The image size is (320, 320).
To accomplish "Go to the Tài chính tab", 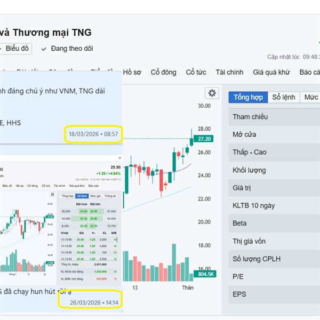I will pyautogui.click(x=229, y=73).
